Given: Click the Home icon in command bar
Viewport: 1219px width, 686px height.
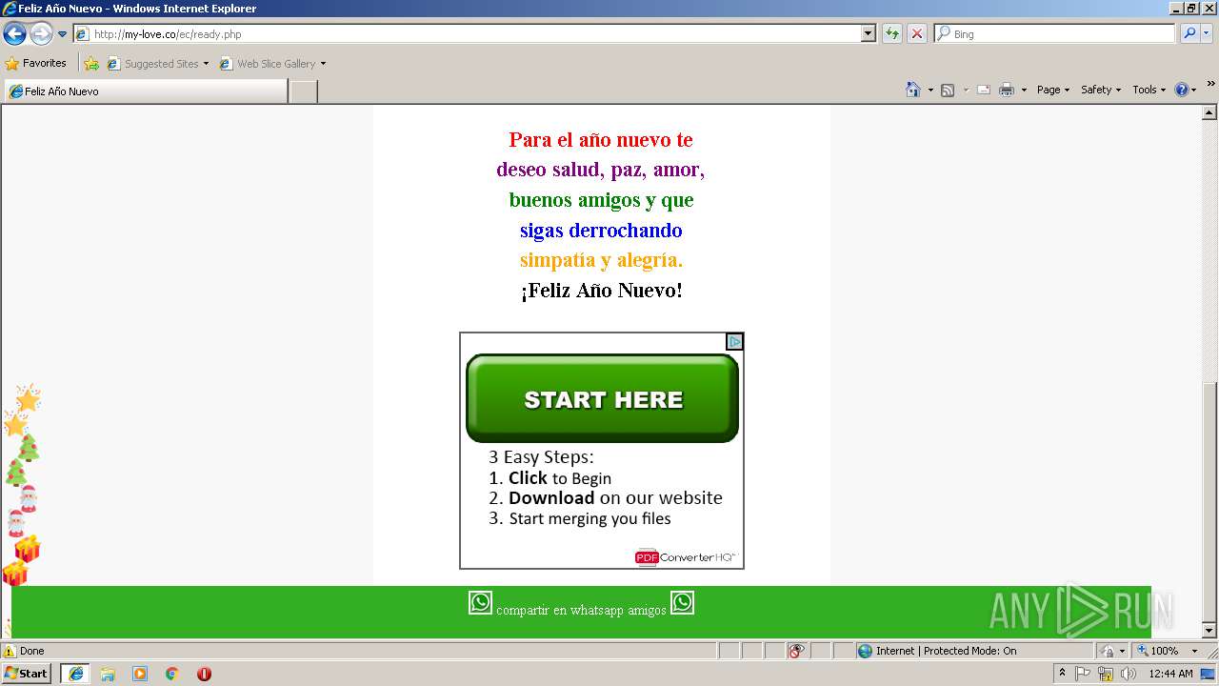Looking at the screenshot, I should pyautogui.click(x=913, y=90).
